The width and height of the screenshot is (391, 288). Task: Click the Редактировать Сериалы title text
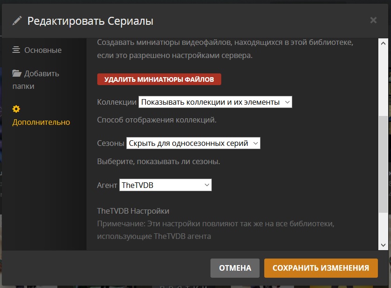(x=90, y=21)
